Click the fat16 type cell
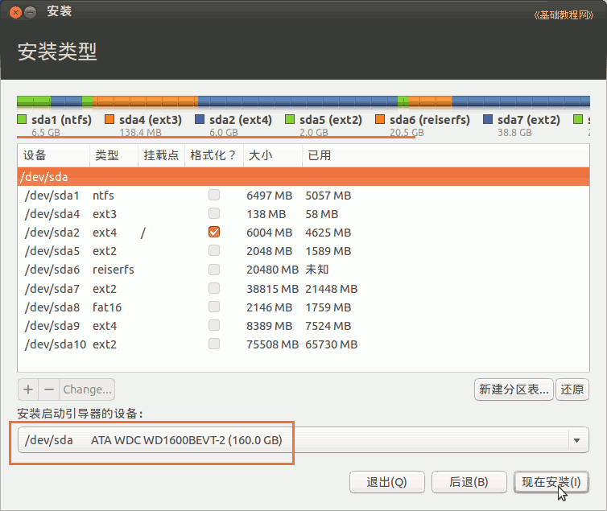Image resolution: width=607 pixels, height=511 pixels. [107, 307]
